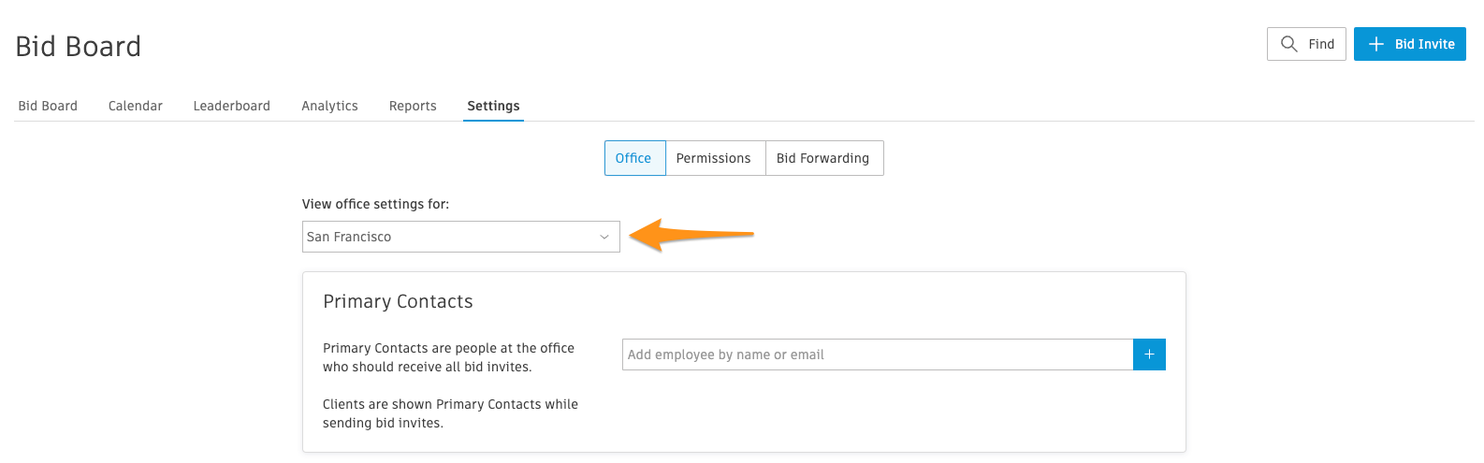This screenshot has width=1484, height=463.
Task: Create a new Bid Invite
Action: pos(1410,44)
